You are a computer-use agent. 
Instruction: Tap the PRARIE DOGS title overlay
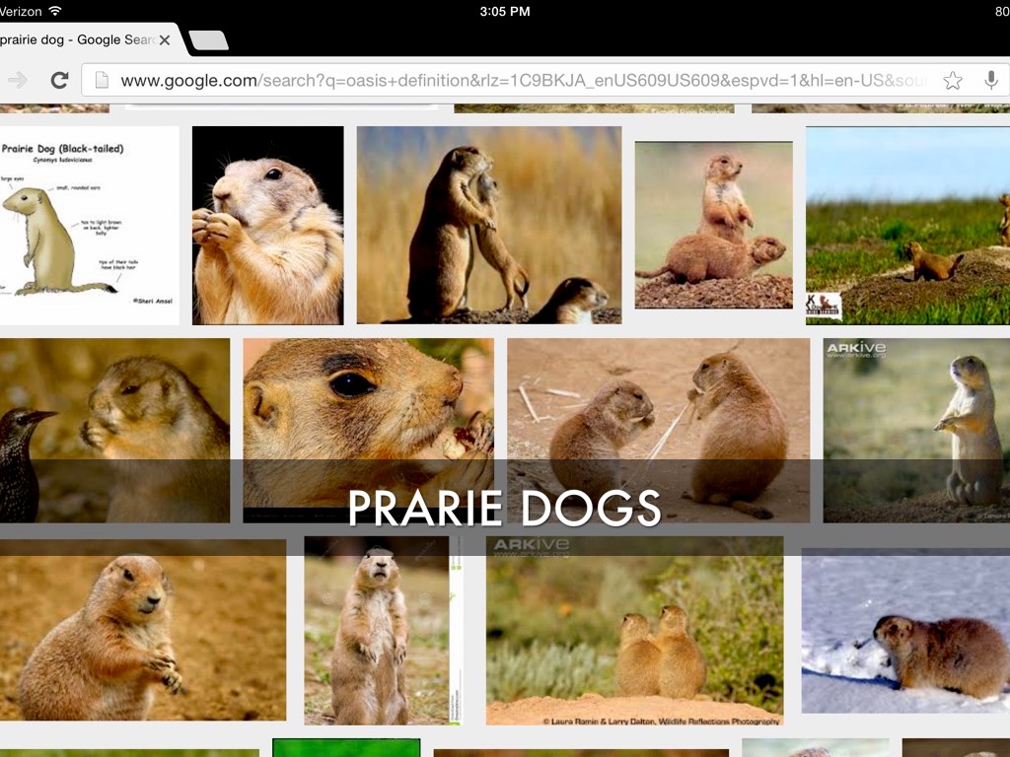tap(504, 508)
